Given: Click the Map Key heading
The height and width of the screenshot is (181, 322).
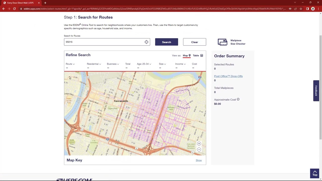Looking at the screenshot, I should coord(74,160).
